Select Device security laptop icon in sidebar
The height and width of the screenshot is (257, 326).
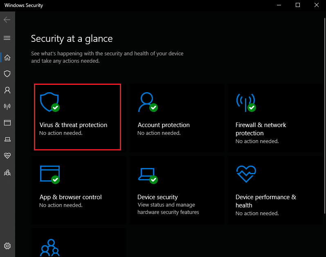click(x=7, y=140)
